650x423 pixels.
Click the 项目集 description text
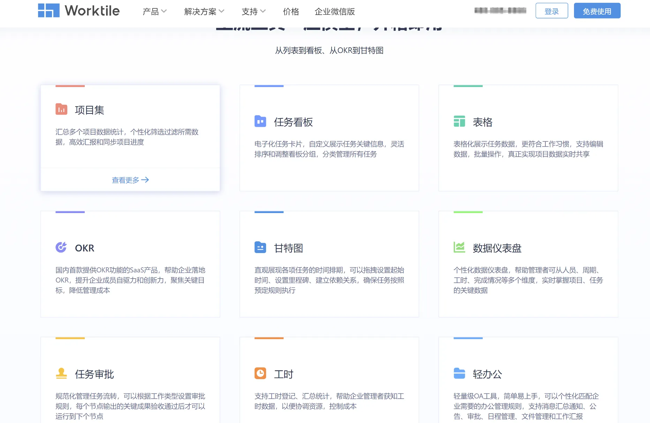tap(127, 137)
